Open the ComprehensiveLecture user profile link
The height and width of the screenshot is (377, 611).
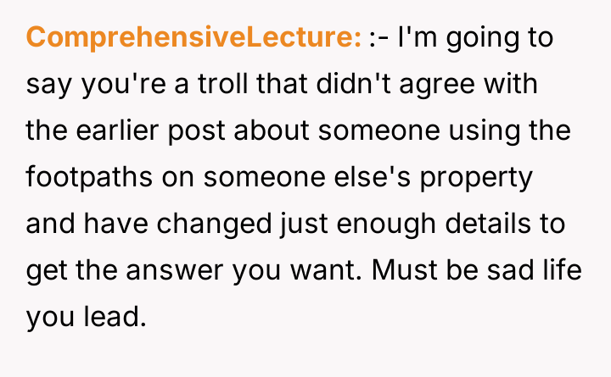(x=194, y=38)
